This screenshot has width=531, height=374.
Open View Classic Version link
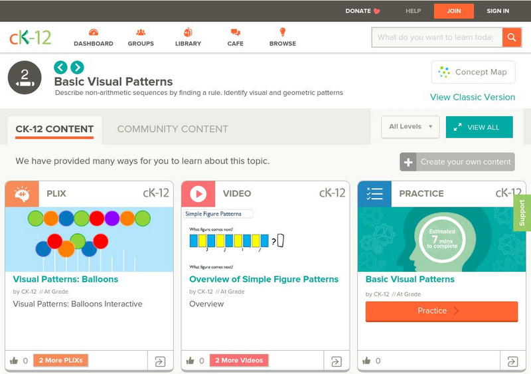[x=473, y=97]
